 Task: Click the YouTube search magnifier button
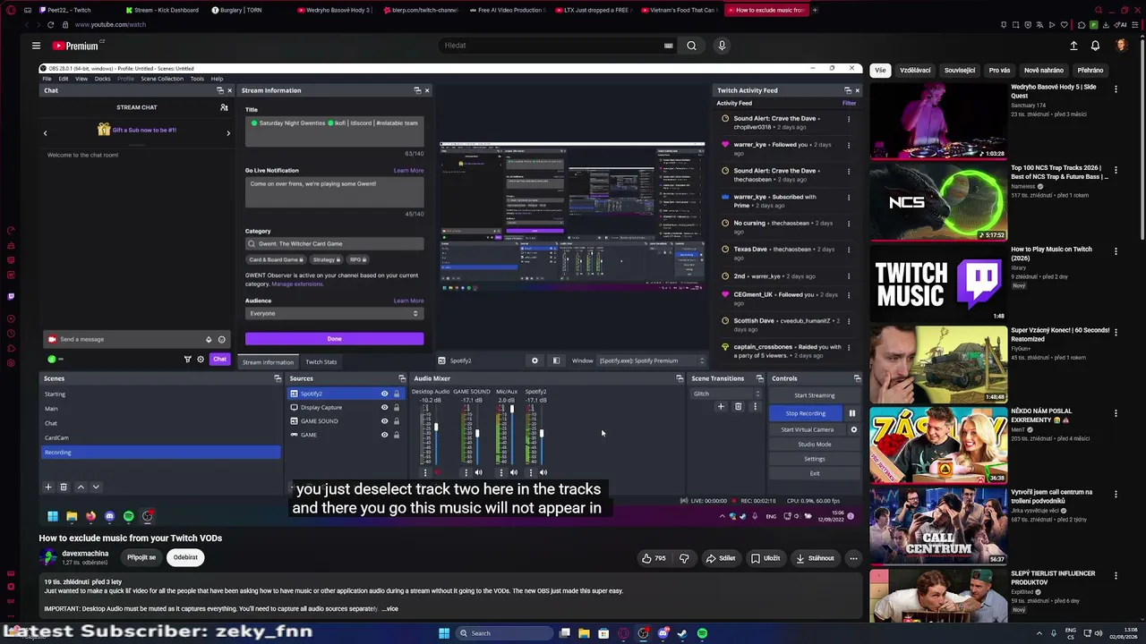coord(691,46)
